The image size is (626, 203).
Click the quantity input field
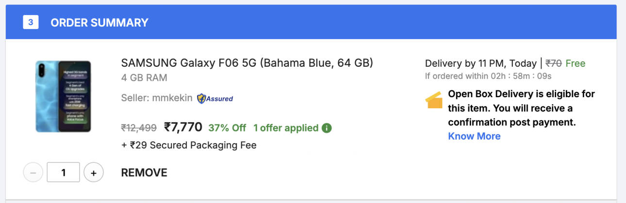[x=63, y=173]
